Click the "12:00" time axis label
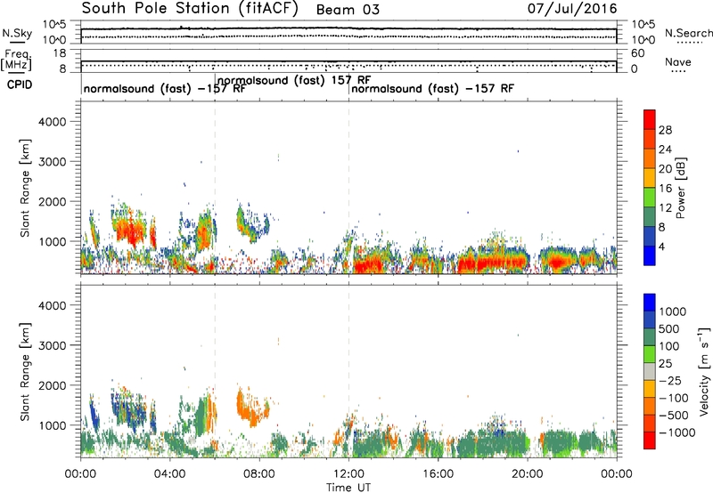 click(348, 474)
